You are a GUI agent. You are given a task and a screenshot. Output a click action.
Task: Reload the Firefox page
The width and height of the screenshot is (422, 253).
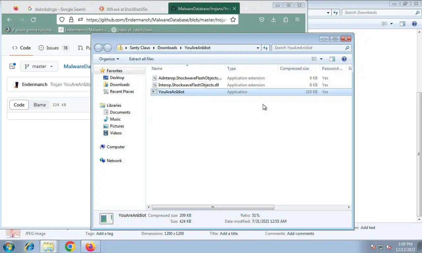pos(33,20)
